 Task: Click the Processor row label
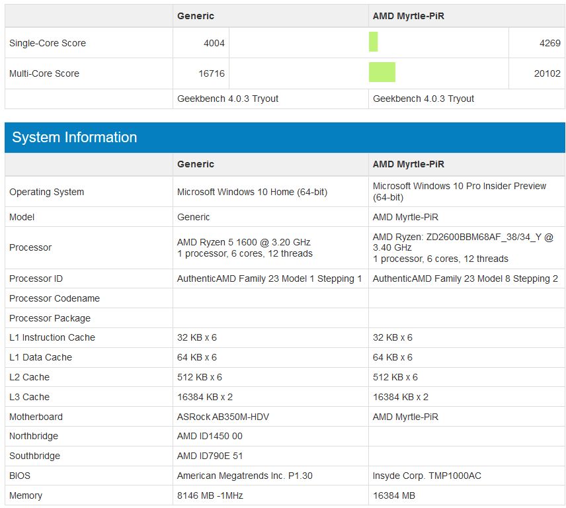pyautogui.click(x=30, y=247)
